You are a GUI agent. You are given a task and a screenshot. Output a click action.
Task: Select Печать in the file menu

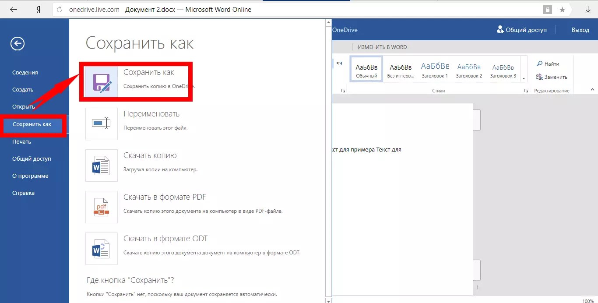click(x=22, y=141)
